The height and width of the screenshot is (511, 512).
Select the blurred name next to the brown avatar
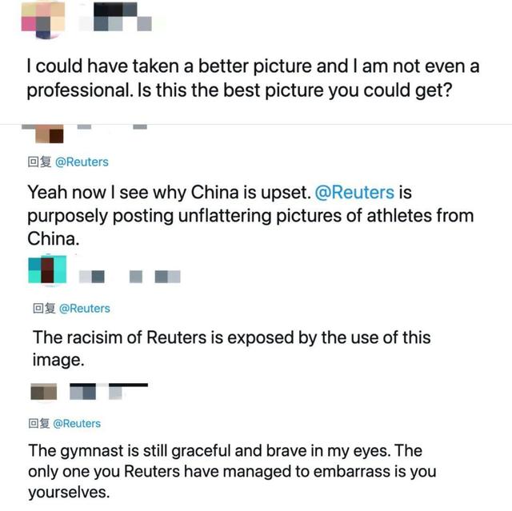(x=112, y=127)
